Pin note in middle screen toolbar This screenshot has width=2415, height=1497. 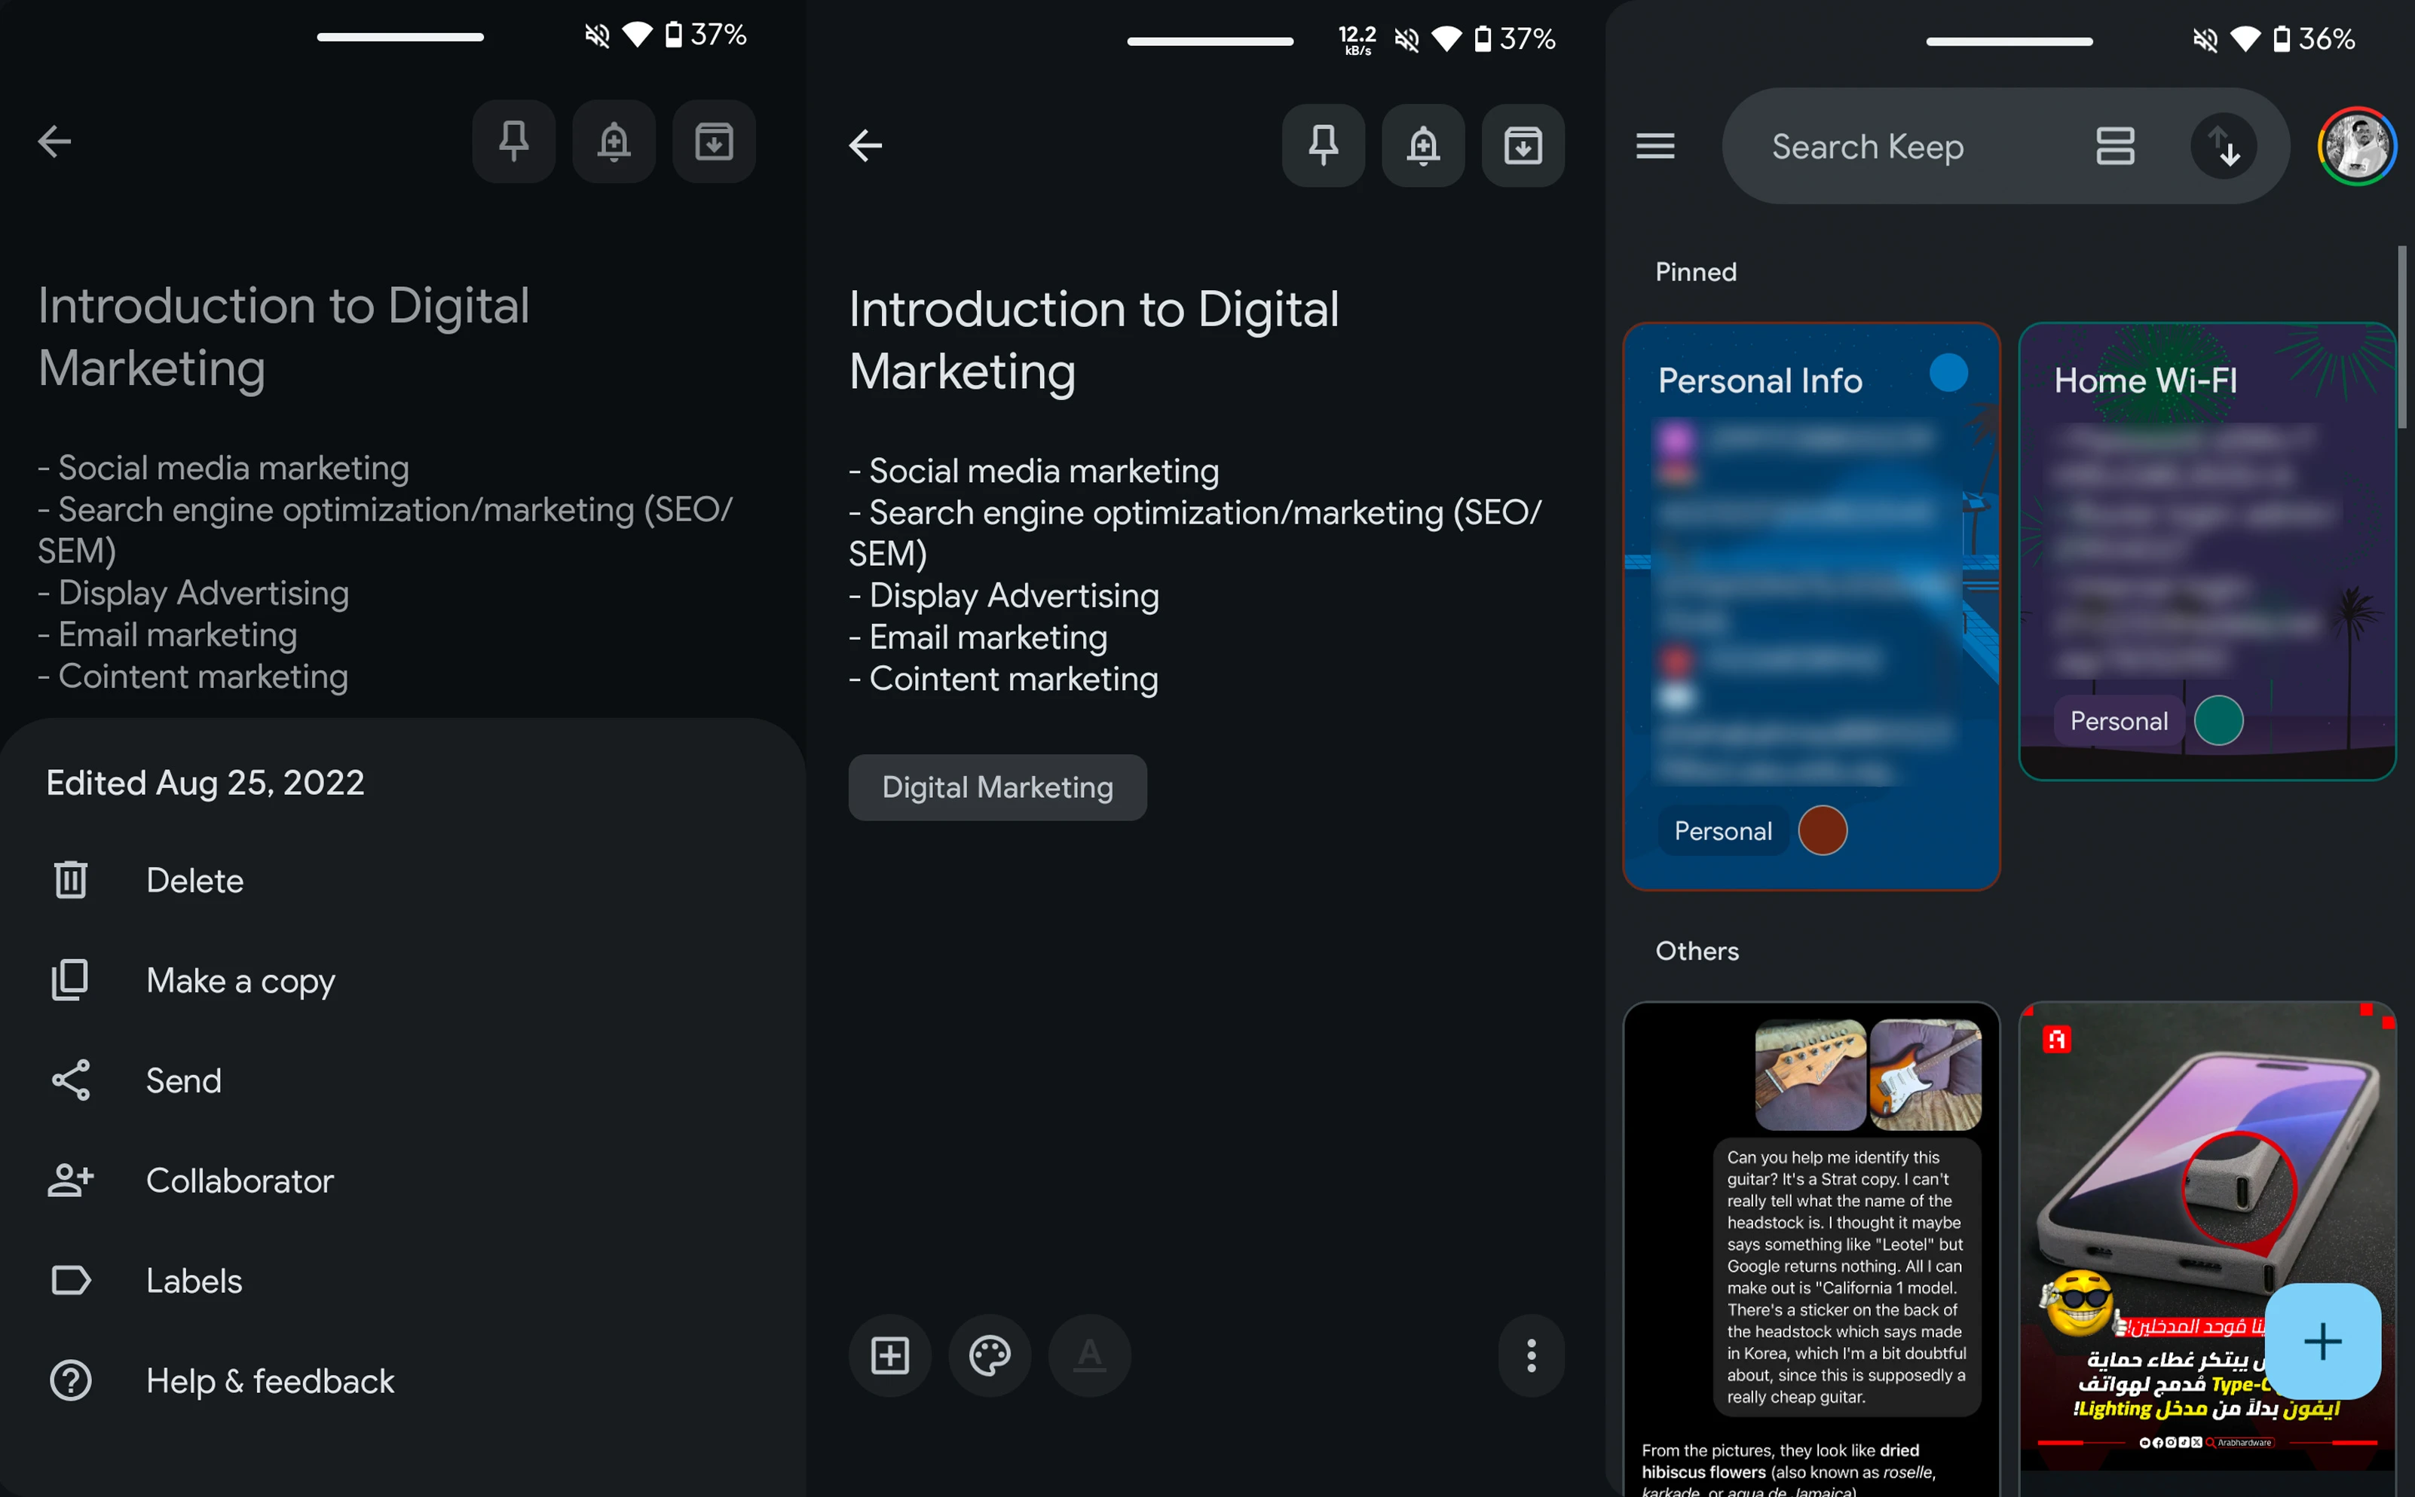tap(1324, 145)
